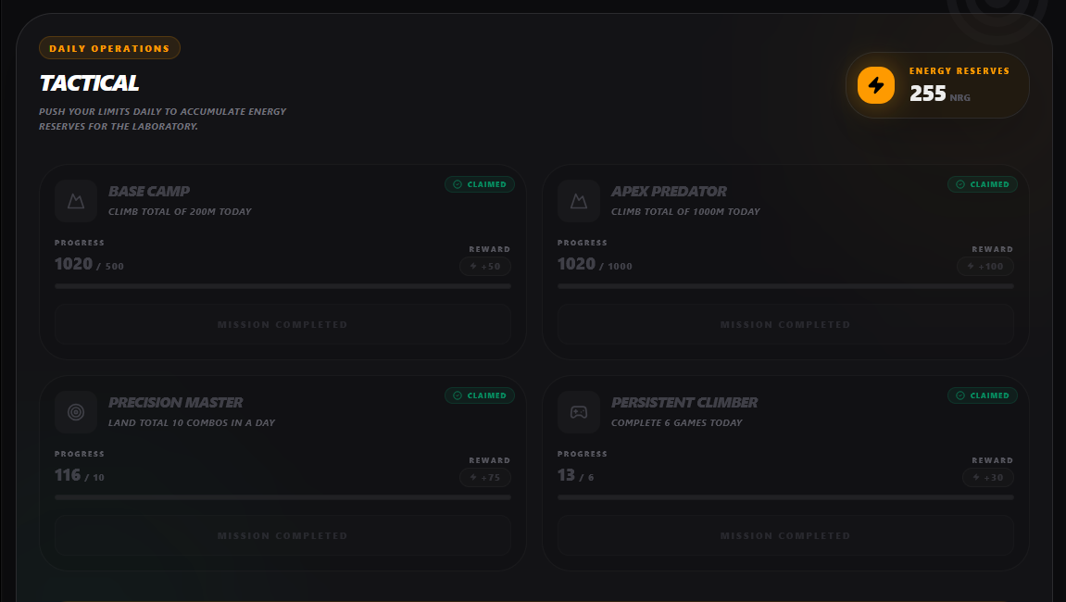Screen dimensions: 1066x602
Task: Click the Base Camp mountain icon
Action: pos(75,201)
